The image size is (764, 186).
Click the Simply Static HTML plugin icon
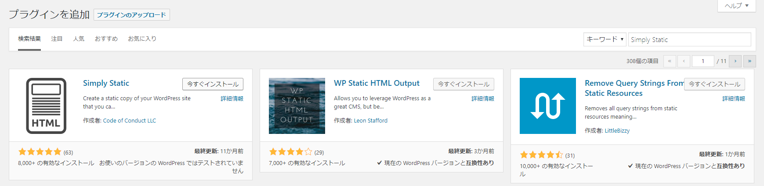(x=46, y=106)
